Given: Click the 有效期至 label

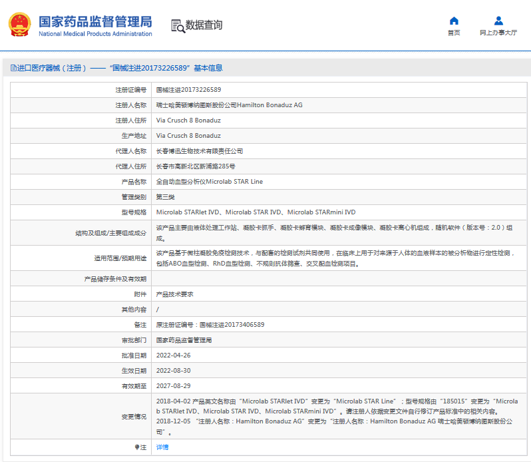Looking at the screenshot, I should click(134, 386).
